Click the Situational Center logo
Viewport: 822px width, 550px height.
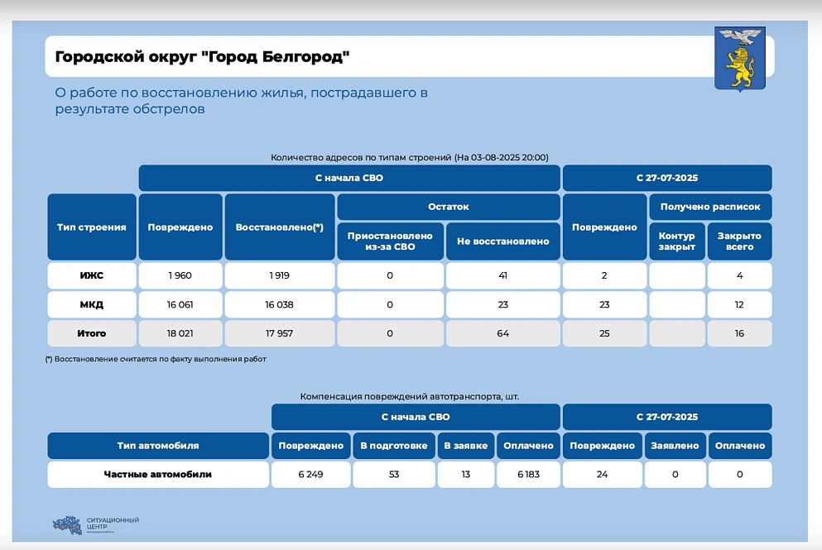pyautogui.click(x=95, y=524)
